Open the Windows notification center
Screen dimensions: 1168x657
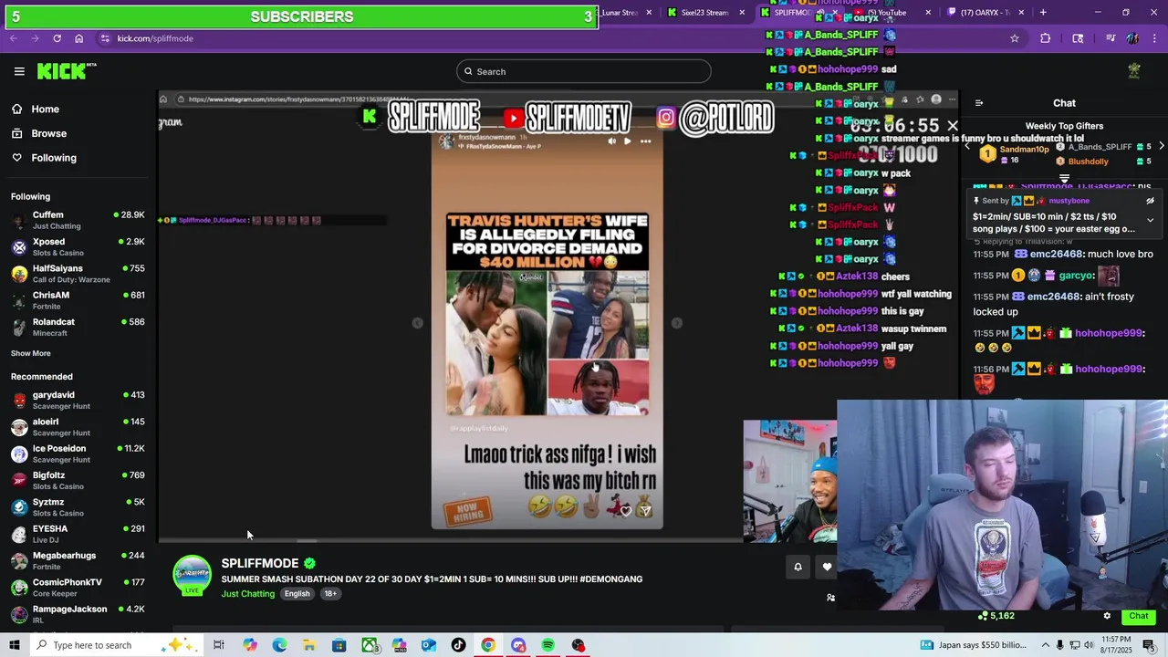point(1149,645)
